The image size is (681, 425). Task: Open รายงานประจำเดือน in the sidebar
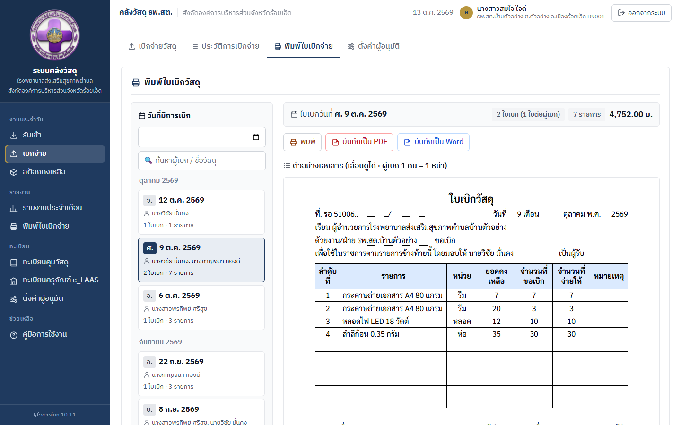coord(55,208)
